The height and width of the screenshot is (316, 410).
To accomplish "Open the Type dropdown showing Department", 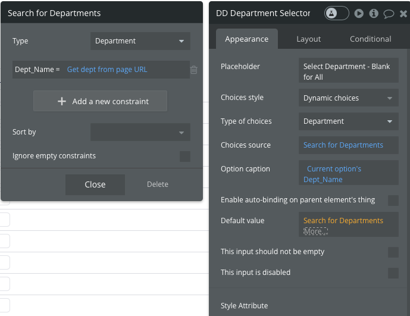I will tap(140, 41).
